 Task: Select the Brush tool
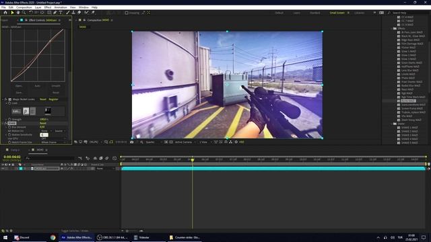pyautogui.click(x=67, y=13)
